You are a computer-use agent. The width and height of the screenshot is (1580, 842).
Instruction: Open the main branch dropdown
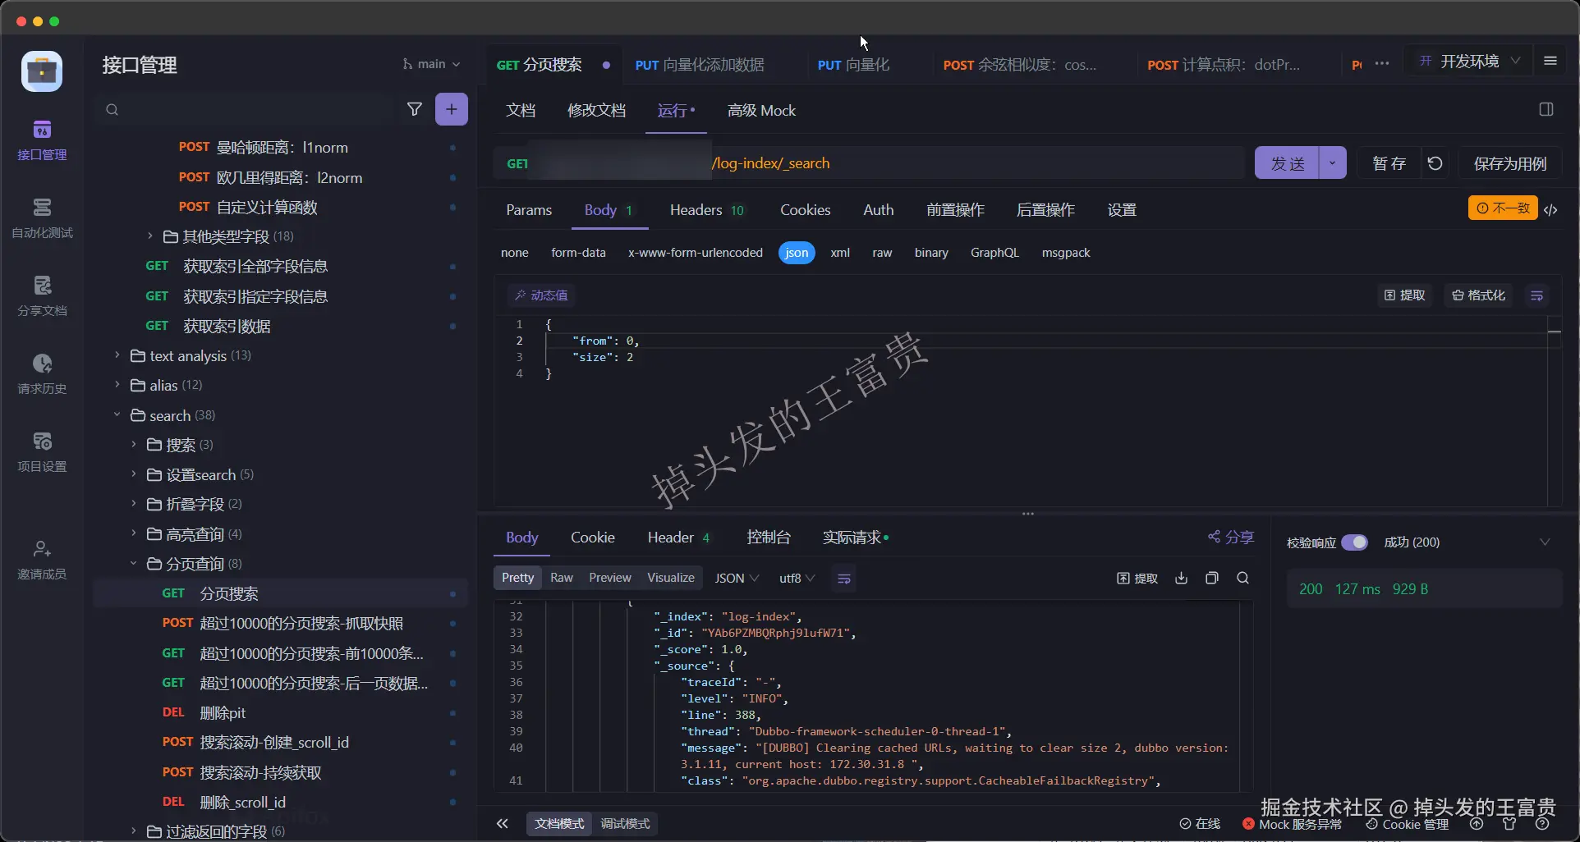click(x=431, y=64)
